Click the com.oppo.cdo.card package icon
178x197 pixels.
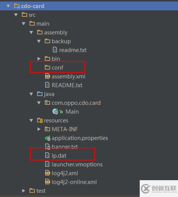click(x=47, y=103)
